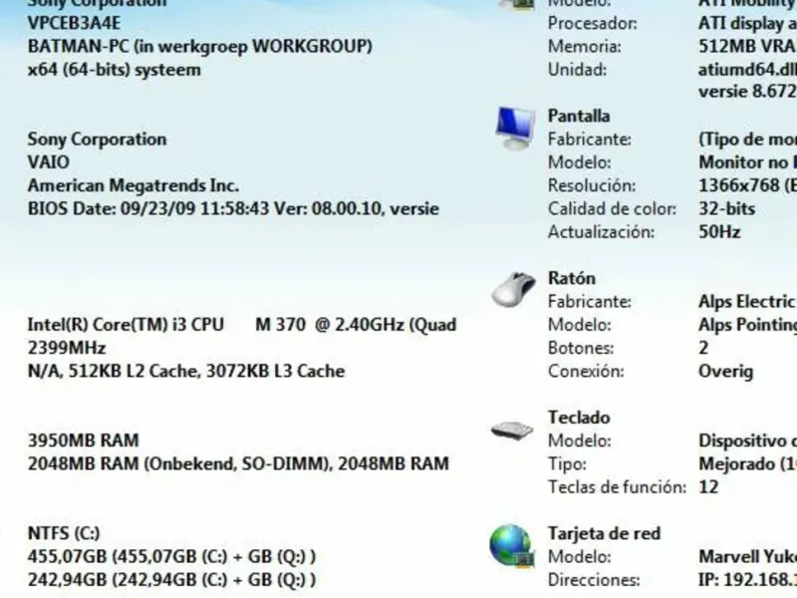This screenshot has height=598, width=797.
Task: Click the 2048MB RAM SO-DIMM line
Action: 238,463
